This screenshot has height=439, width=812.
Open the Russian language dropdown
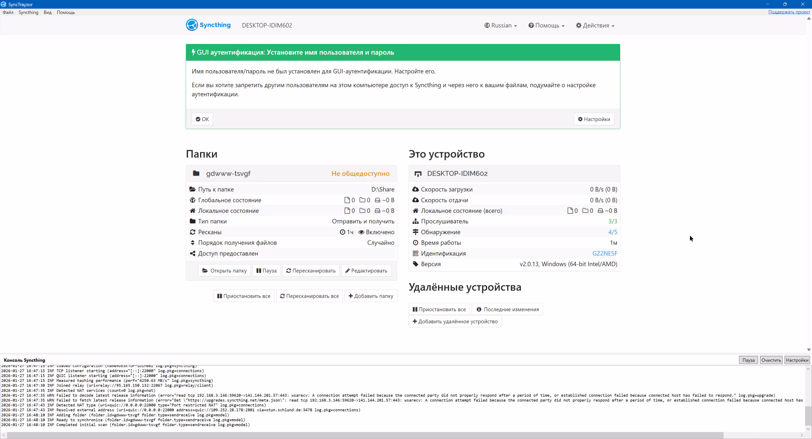[501, 25]
